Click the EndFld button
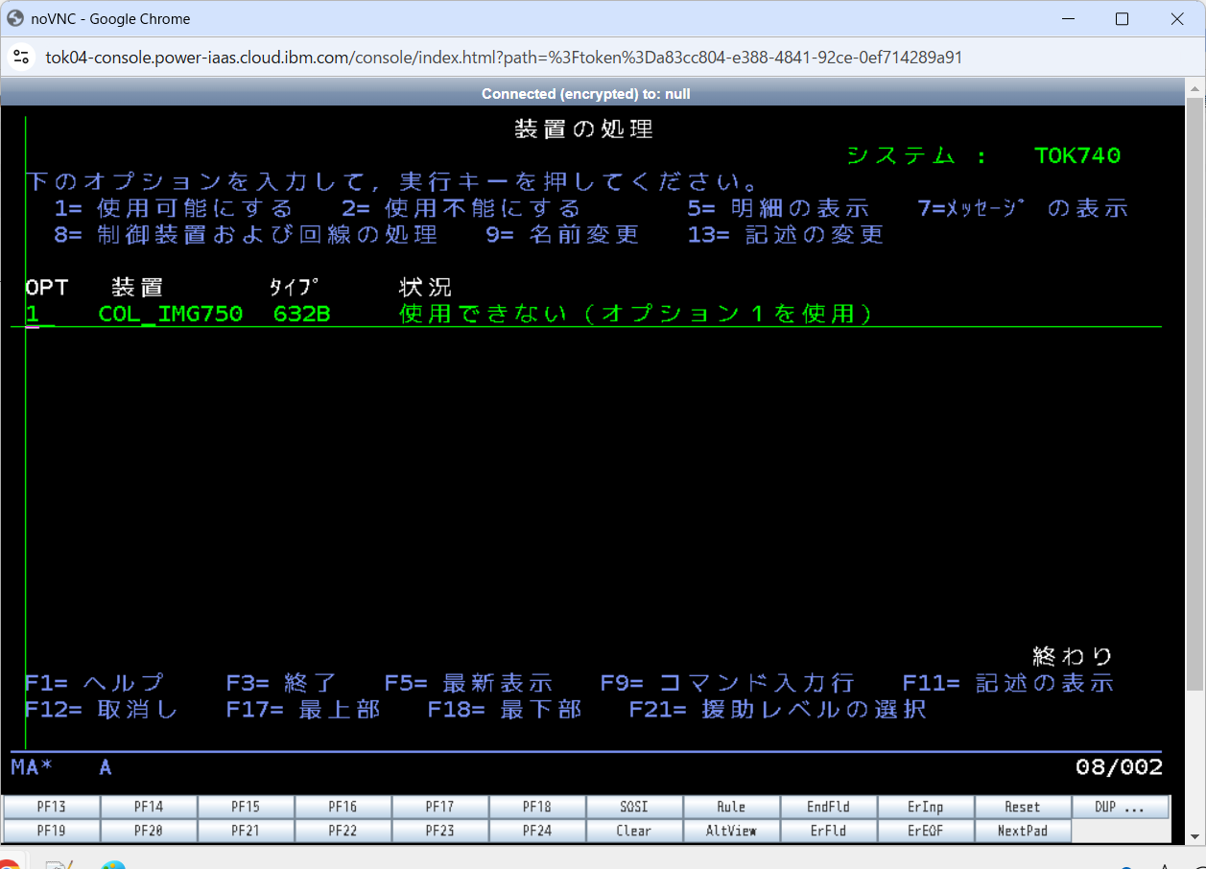The image size is (1206, 869). coord(828,807)
